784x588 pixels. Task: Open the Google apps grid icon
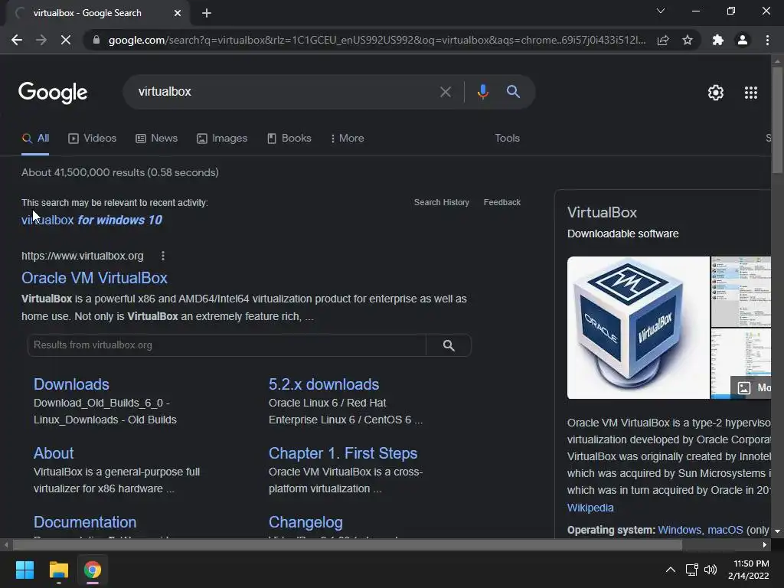click(751, 93)
